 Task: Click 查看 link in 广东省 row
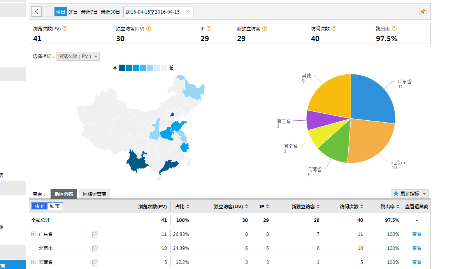417,234
